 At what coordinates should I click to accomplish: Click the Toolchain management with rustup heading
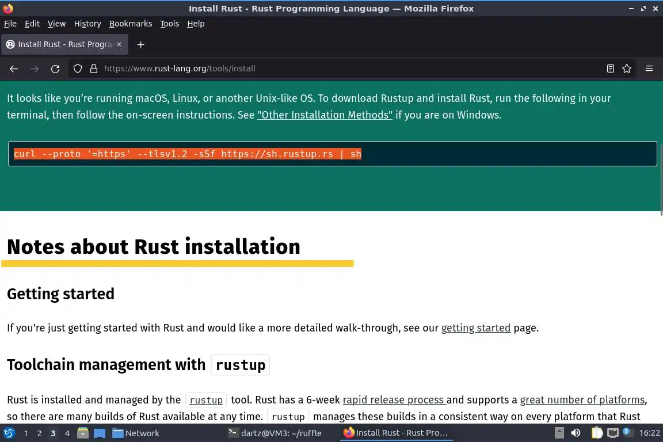138,365
